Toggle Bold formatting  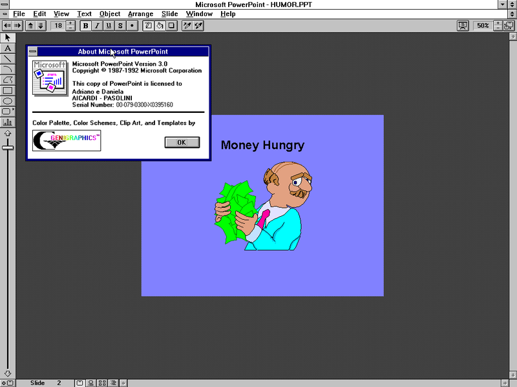pos(85,25)
